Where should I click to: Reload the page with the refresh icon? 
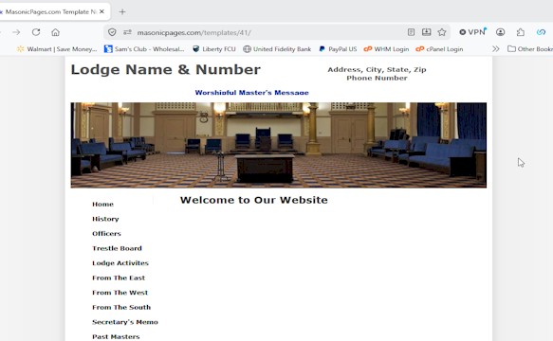click(36, 32)
